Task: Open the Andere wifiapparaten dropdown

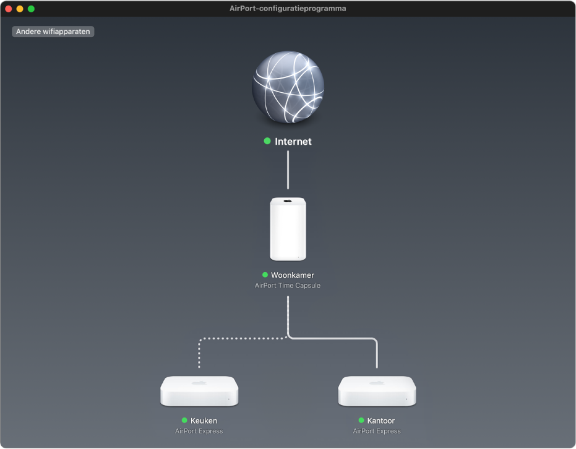Action: click(x=53, y=31)
